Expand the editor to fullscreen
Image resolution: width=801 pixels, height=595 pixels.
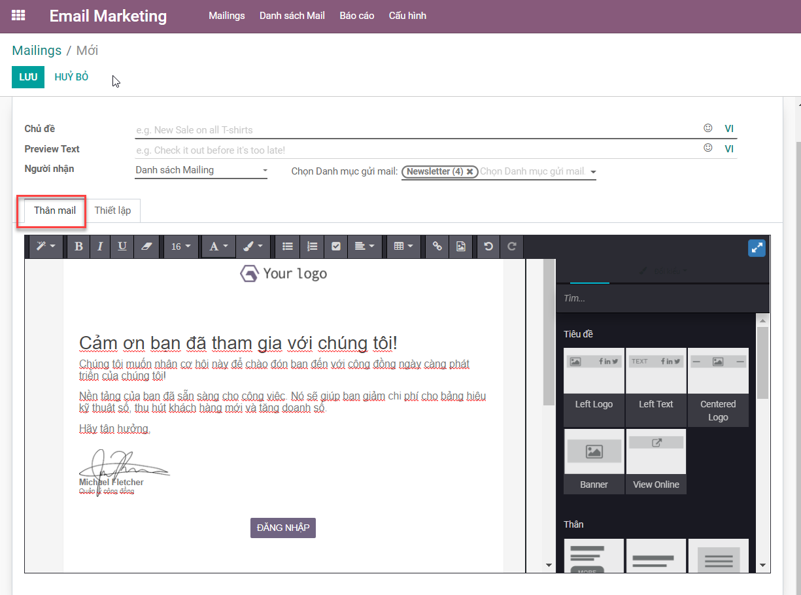pos(757,248)
